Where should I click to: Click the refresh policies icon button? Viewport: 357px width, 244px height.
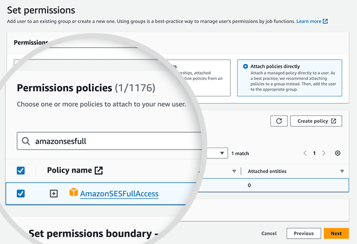point(279,121)
